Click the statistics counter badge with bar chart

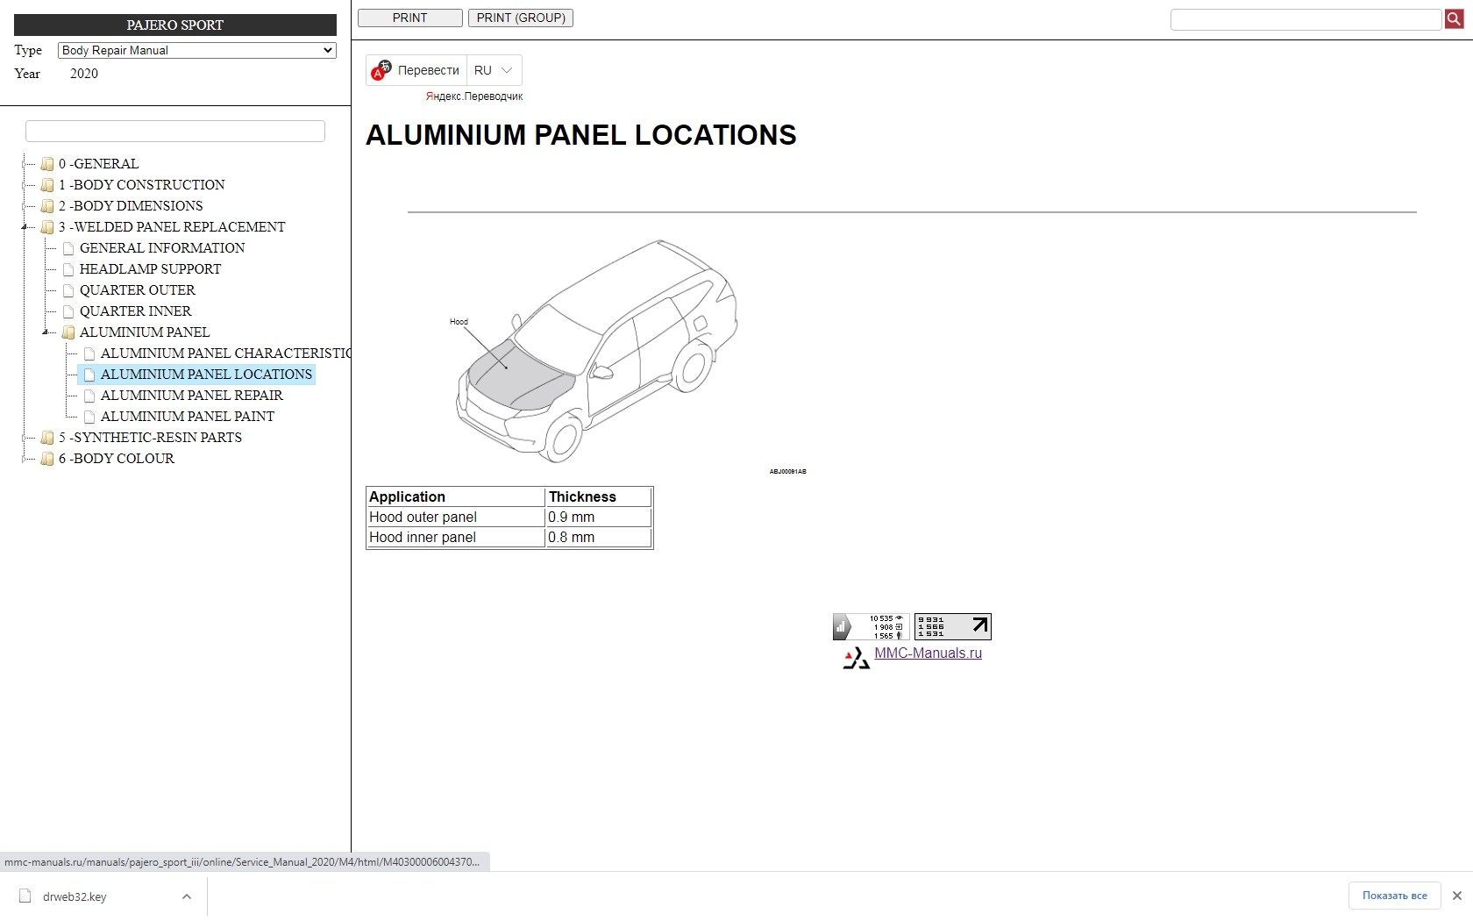pyautogui.click(x=870, y=626)
